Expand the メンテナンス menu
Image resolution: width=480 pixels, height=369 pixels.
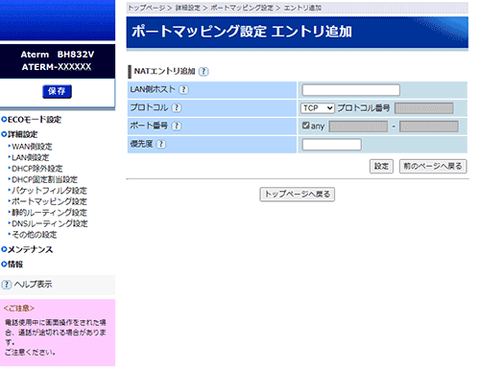click(x=27, y=249)
